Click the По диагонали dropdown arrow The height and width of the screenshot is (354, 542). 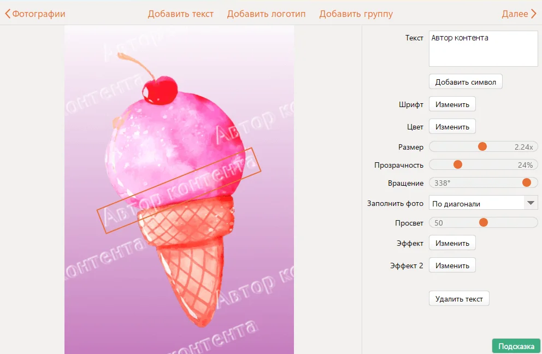pyautogui.click(x=531, y=203)
